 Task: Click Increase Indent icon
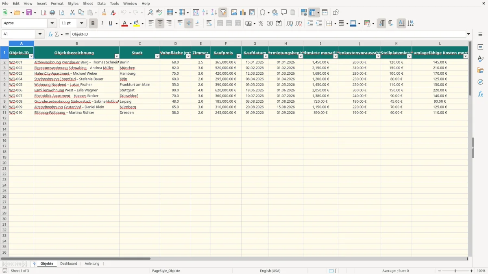(310, 24)
